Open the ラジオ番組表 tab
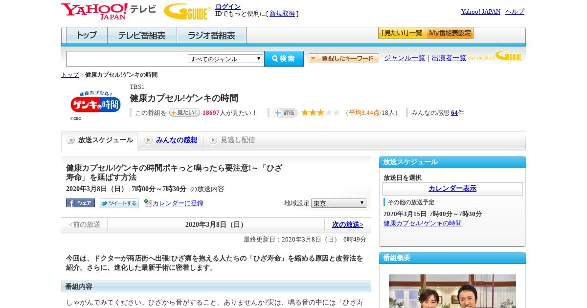This screenshot has height=308, width=587. [211, 36]
